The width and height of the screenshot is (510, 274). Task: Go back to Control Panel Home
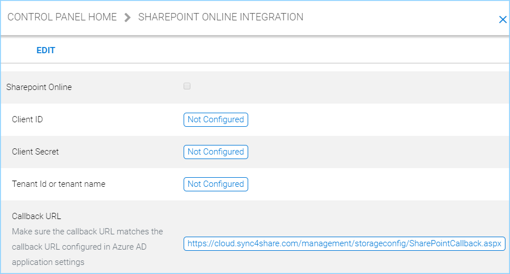[62, 17]
